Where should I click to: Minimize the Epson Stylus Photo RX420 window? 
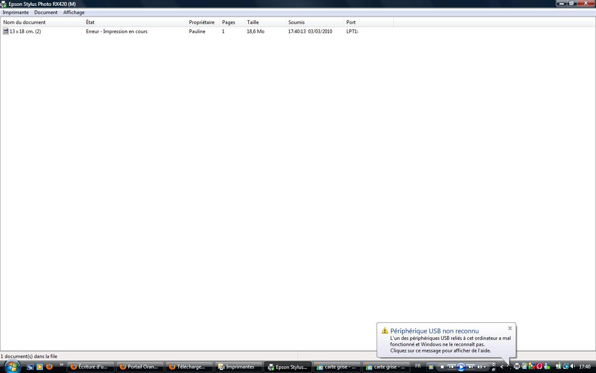coord(561,3)
